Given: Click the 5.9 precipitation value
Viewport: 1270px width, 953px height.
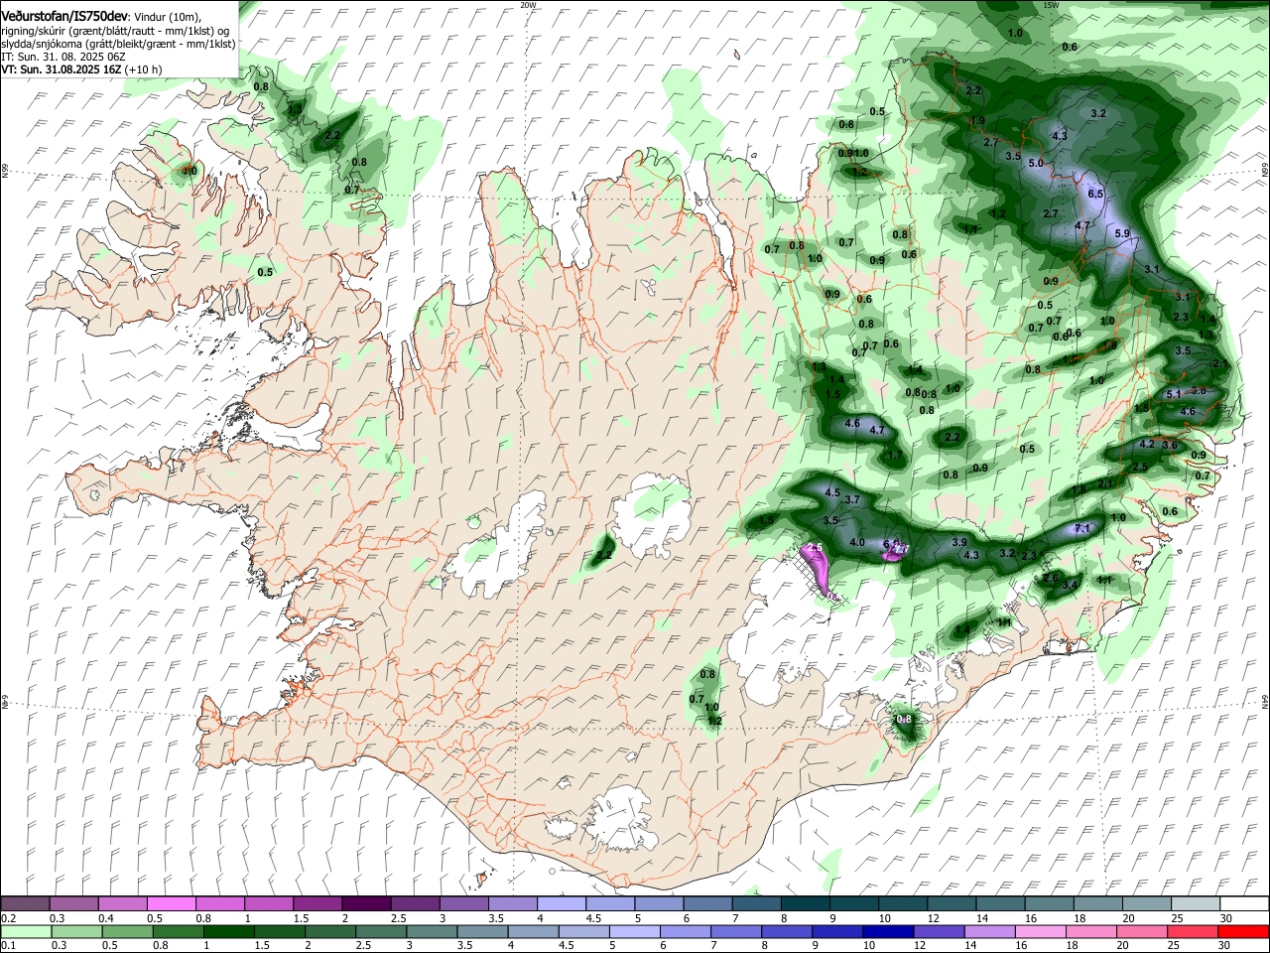Looking at the screenshot, I should [x=1122, y=233].
